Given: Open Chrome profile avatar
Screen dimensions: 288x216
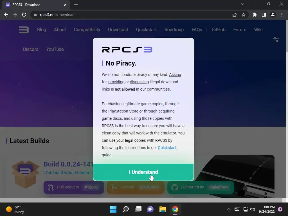Looking at the screenshot, I should point(273,15).
